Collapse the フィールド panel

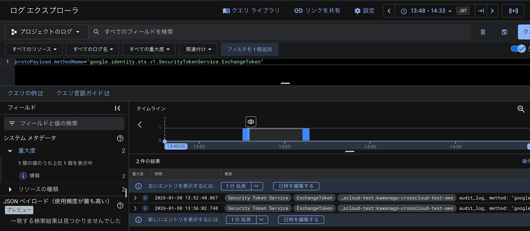tap(118, 108)
